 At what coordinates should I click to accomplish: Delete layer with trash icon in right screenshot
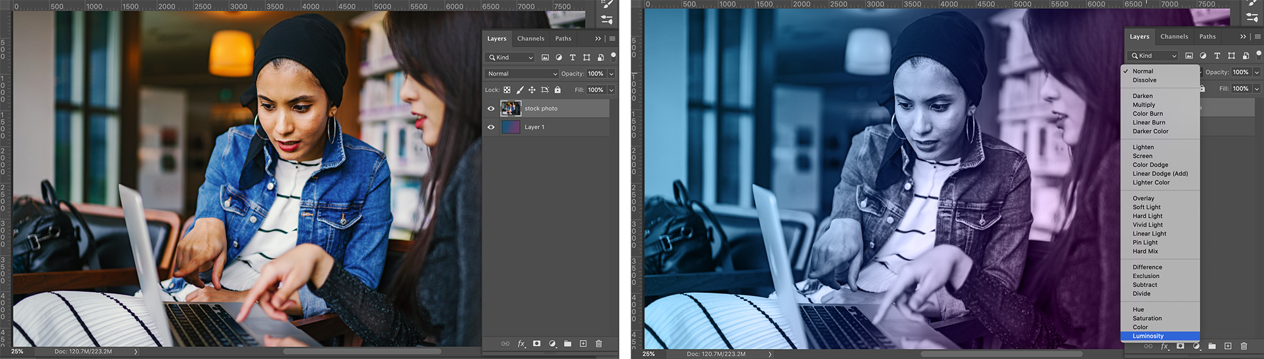[1244, 346]
